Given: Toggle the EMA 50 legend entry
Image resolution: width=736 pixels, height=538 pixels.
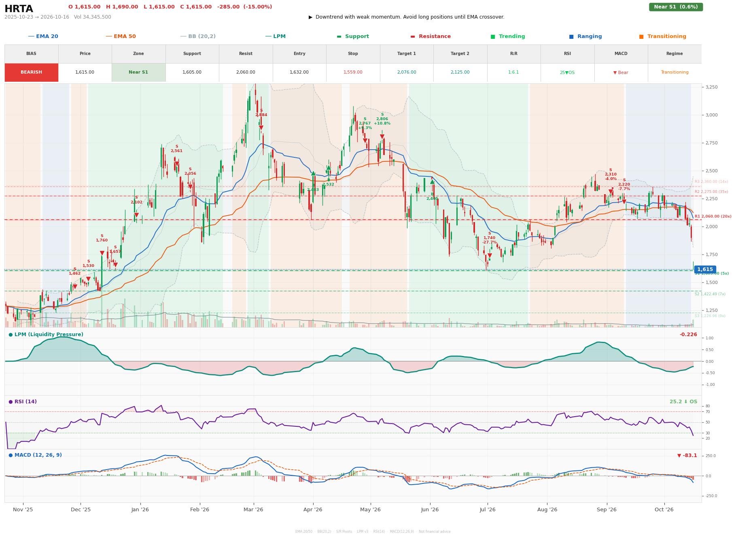Looking at the screenshot, I should 121,36.
